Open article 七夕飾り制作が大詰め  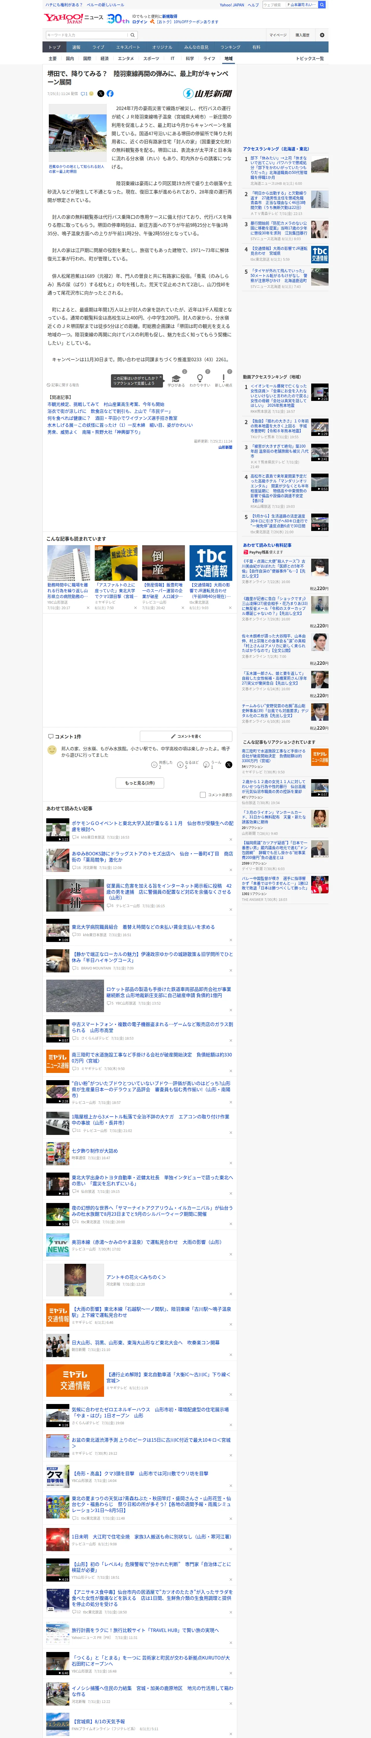click(95, 1151)
